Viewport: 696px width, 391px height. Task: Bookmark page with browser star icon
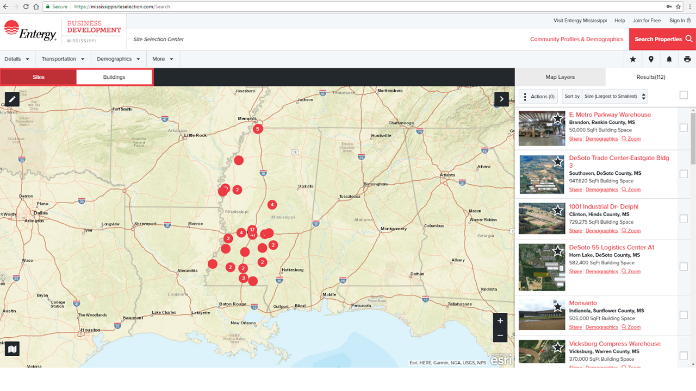[x=678, y=7]
